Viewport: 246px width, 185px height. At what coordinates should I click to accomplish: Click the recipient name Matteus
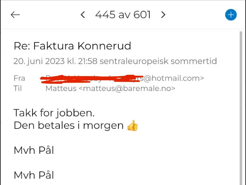click(x=61, y=89)
